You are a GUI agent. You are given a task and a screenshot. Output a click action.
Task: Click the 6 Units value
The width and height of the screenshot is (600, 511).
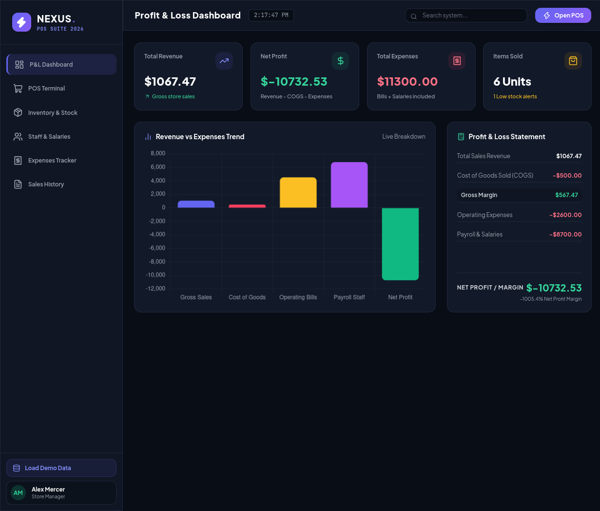coord(512,82)
